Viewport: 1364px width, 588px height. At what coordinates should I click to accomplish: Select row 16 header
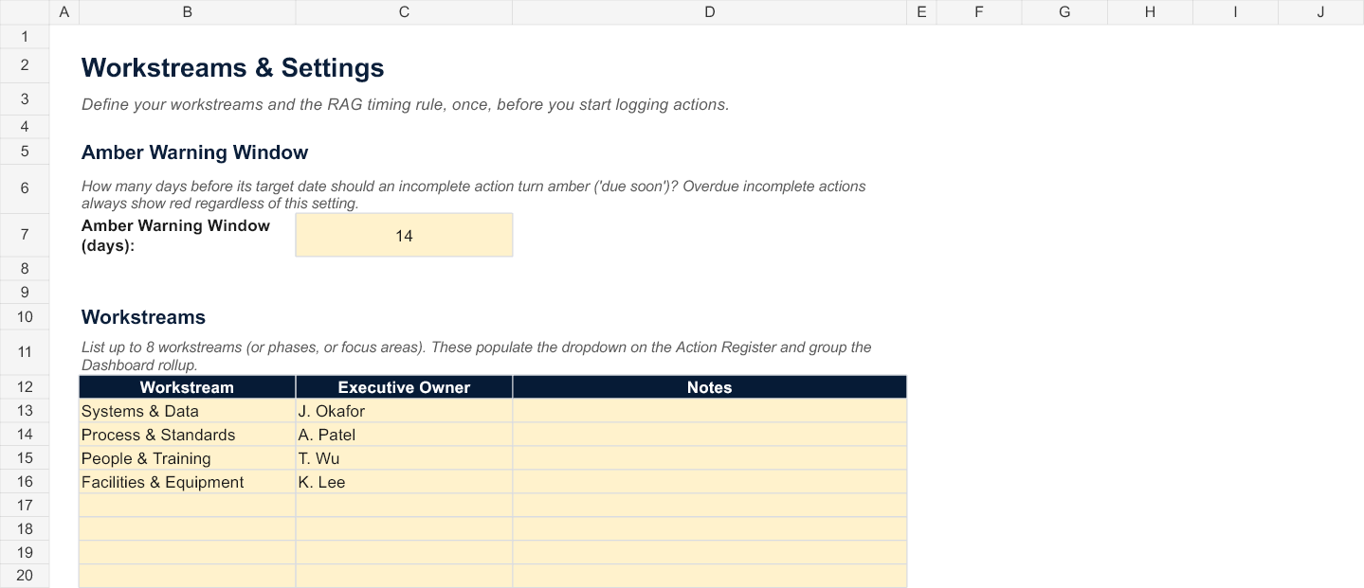point(25,482)
